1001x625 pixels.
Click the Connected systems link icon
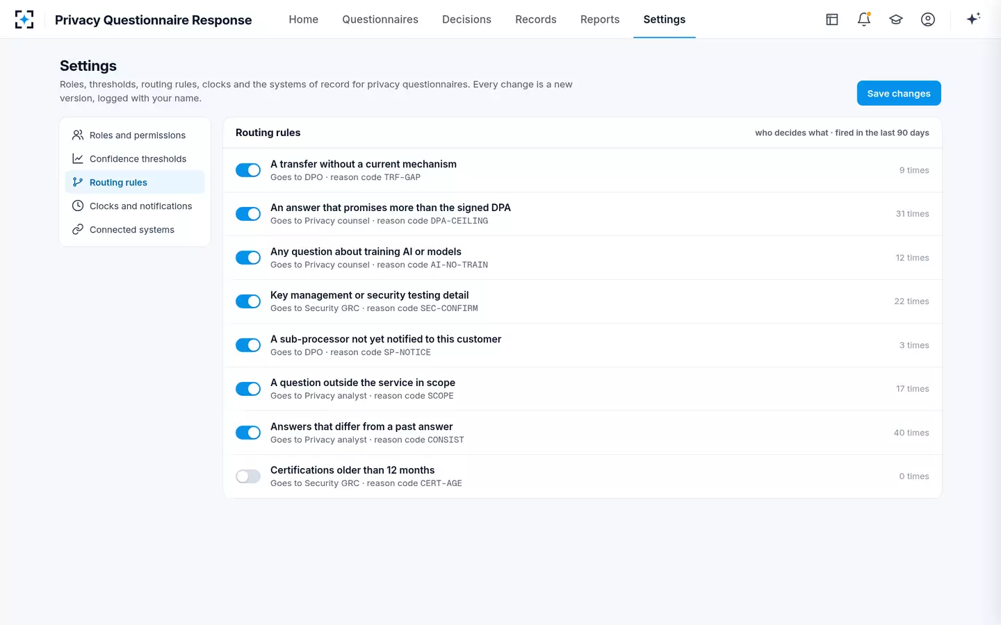[x=78, y=229]
